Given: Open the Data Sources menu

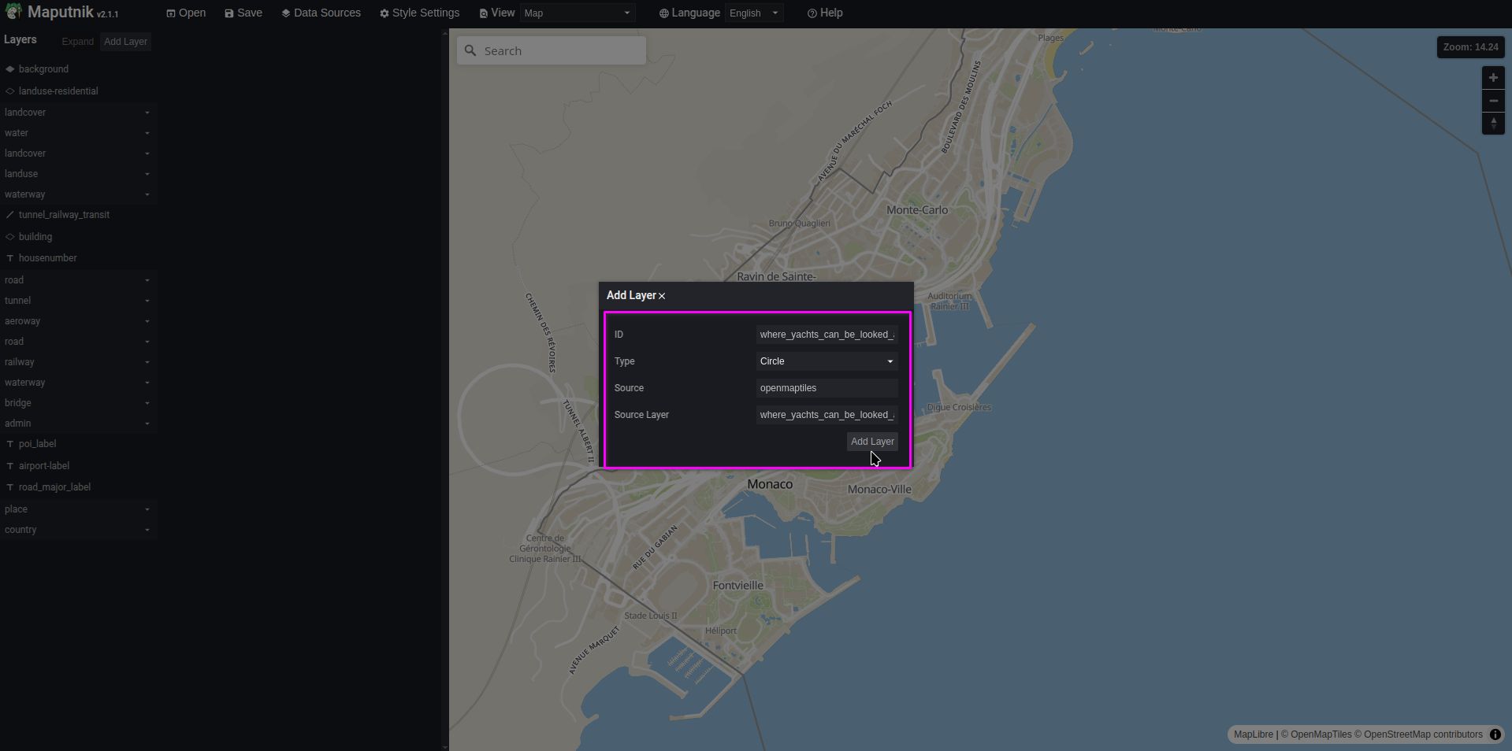Looking at the screenshot, I should click(321, 13).
